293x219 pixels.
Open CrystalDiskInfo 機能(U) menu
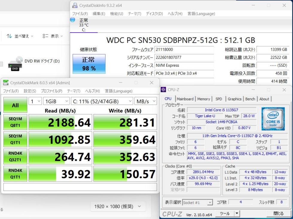coord(117,14)
